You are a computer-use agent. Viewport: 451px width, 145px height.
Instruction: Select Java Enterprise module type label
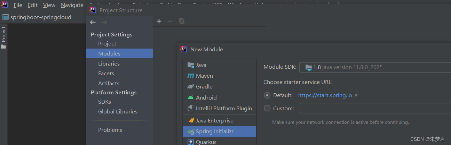[215, 120]
